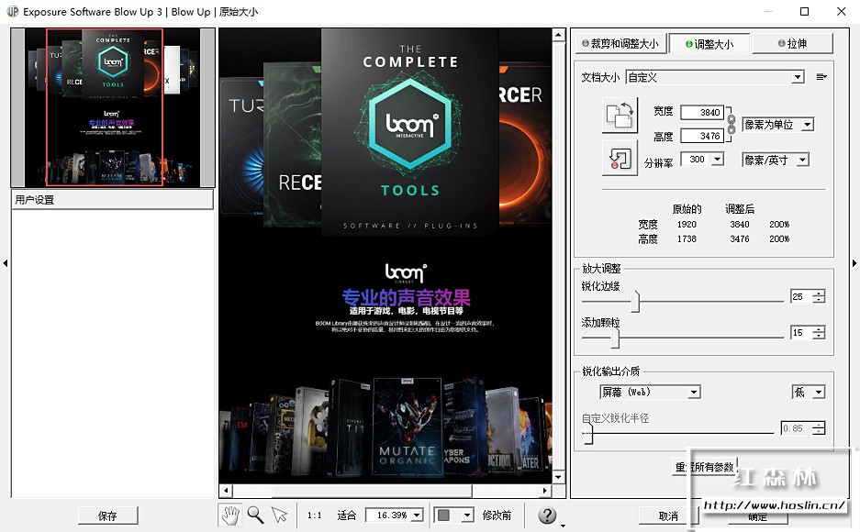Switch to the 拉伸 tab
This screenshot has height=532, width=860.
click(x=792, y=44)
